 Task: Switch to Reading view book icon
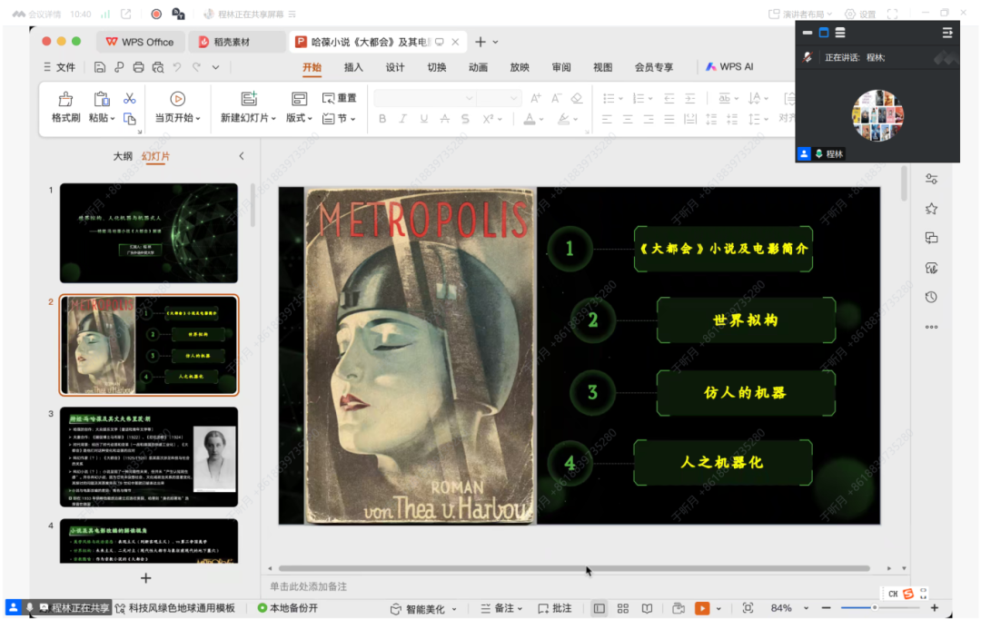click(647, 608)
